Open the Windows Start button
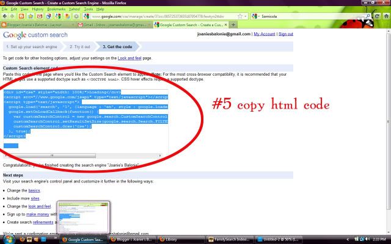 pos(9,240)
